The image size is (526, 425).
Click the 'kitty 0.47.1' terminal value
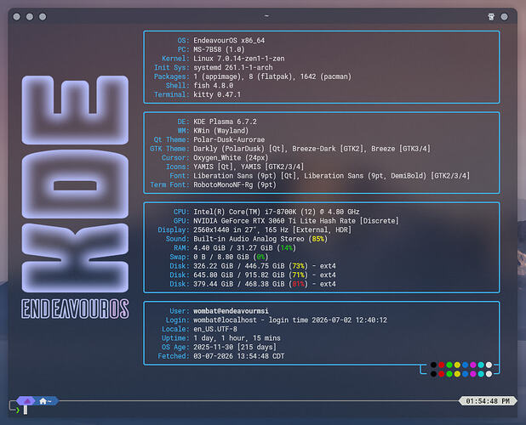tap(217, 94)
